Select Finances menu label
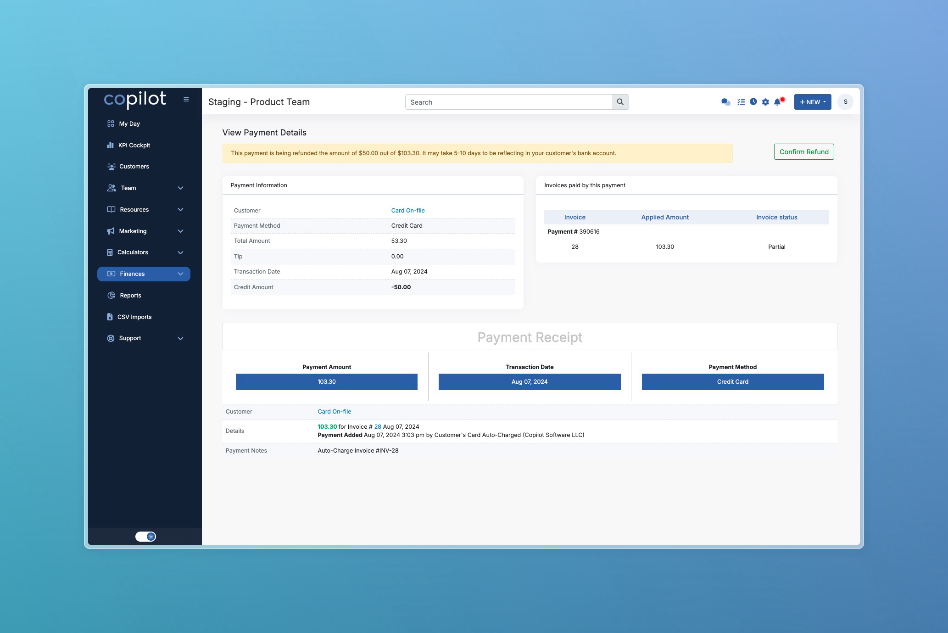 point(132,274)
